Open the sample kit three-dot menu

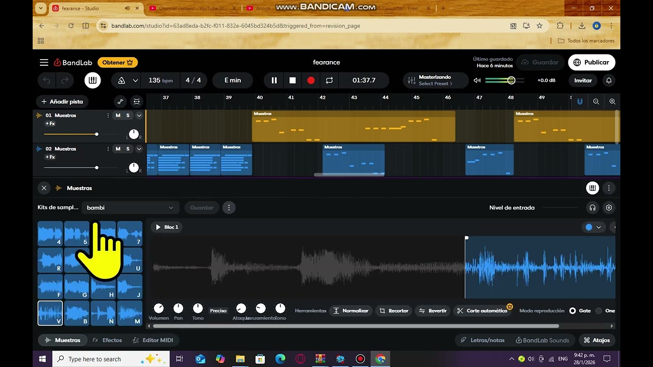tap(229, 207)
